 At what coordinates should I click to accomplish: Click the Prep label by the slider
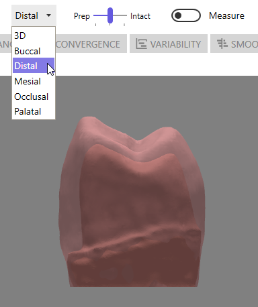click(82, 16)
